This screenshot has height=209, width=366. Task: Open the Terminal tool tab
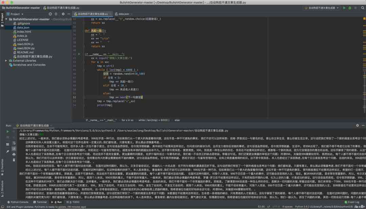(x=40, y=202)
